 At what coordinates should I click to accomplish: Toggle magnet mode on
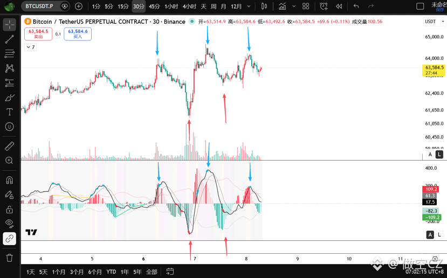point(9,180)
